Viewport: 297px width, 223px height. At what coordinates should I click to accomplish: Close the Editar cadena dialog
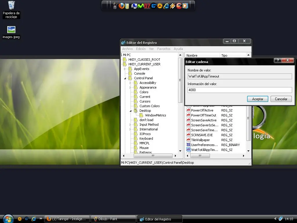287,60
